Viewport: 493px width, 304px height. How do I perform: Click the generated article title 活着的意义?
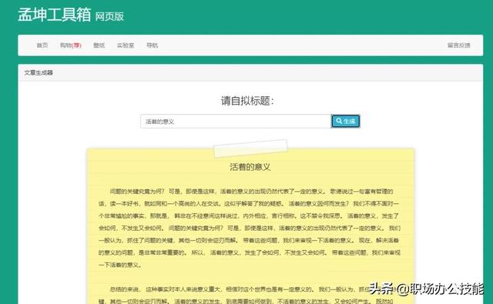pos(250,167)
